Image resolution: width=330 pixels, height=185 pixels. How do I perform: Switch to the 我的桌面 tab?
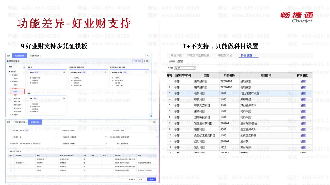176,55
